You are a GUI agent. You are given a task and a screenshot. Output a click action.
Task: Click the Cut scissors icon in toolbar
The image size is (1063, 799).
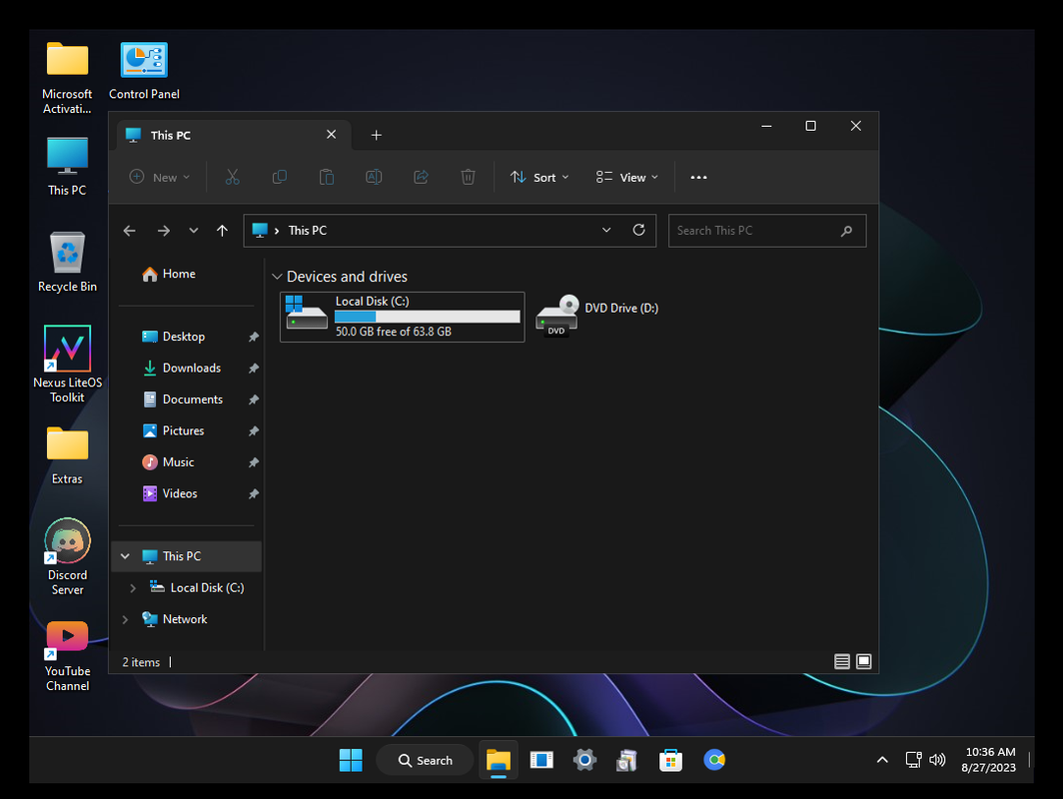coord(233,177)
